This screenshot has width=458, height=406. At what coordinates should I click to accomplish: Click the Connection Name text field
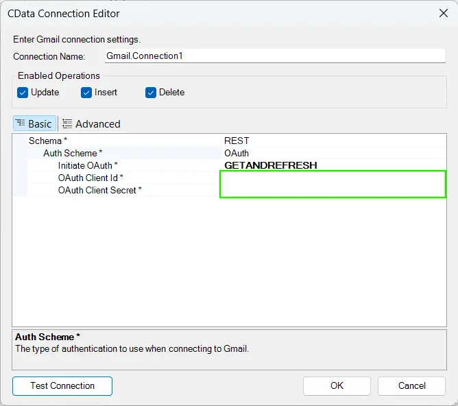[x=274, y=56]
